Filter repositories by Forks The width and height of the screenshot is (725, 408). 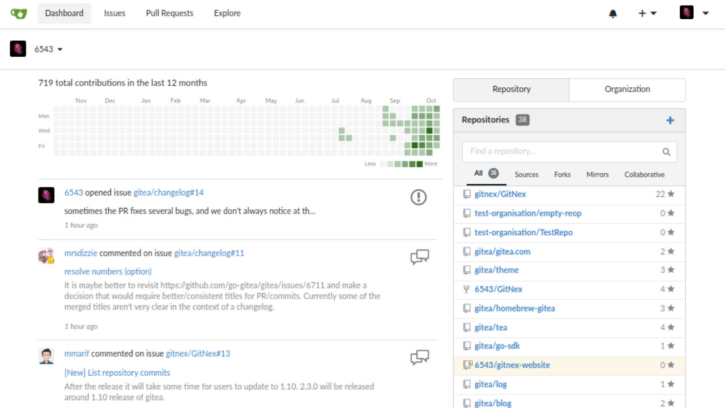click(562, 175)
